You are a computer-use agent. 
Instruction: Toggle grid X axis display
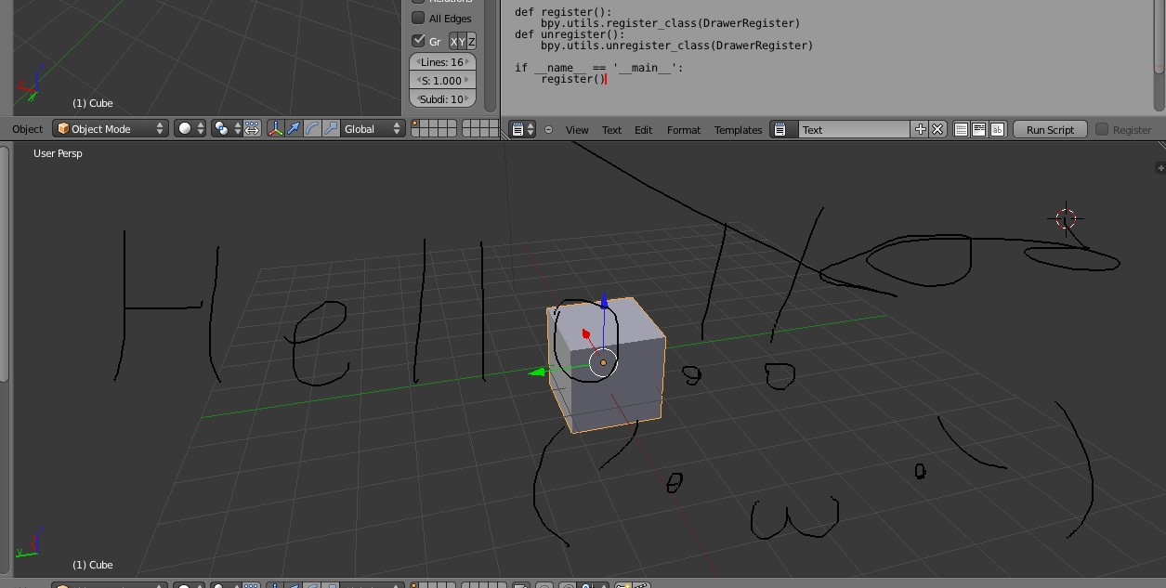click(x=453, y=42)
